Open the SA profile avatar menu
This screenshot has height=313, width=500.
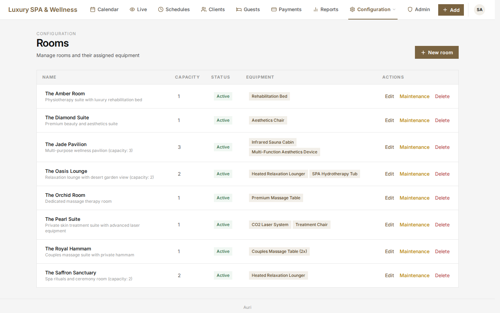(480, 10)
